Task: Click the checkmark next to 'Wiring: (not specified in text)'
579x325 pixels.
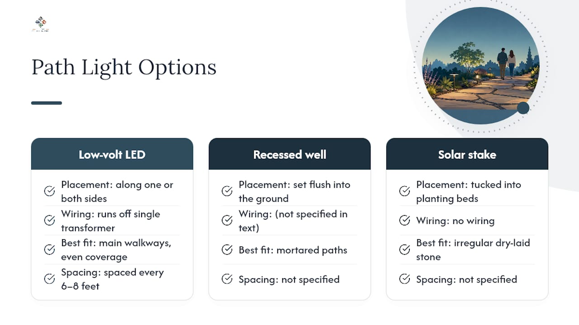Action: [227, 220]
